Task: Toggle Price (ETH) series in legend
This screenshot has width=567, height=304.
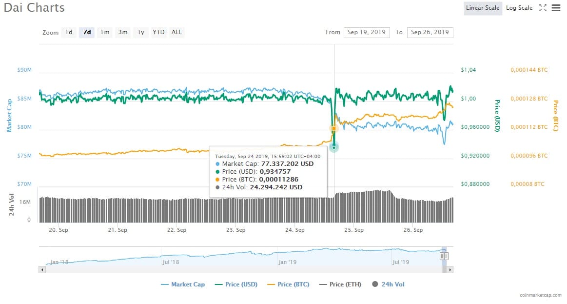Action: 340,284
